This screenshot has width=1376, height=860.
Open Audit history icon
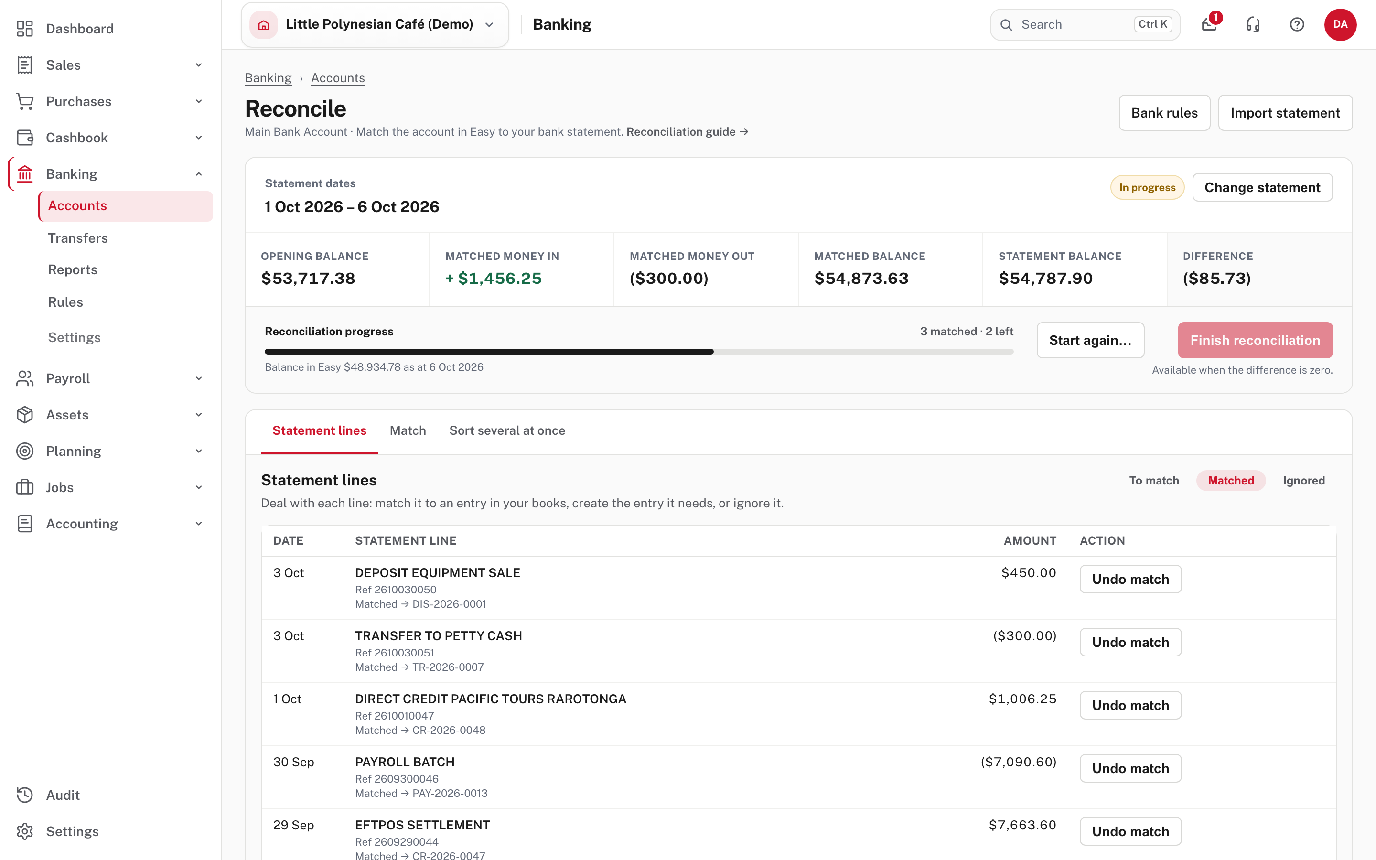pos(24,795)
